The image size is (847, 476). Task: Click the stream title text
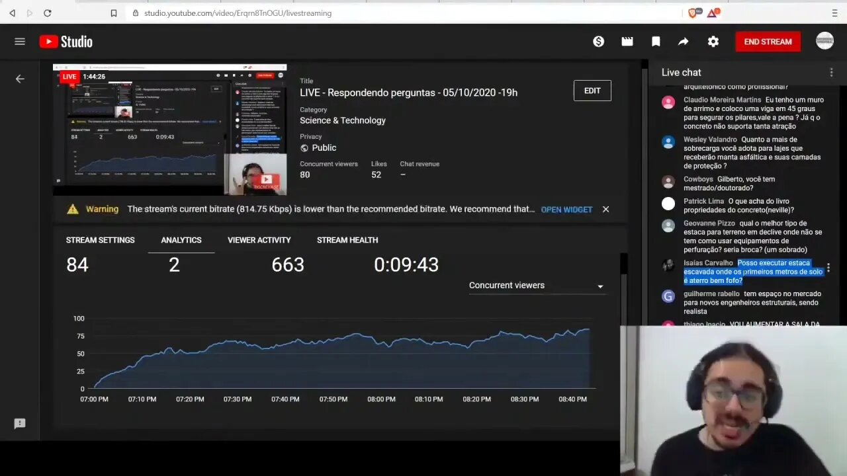click(x=409, y=93)
